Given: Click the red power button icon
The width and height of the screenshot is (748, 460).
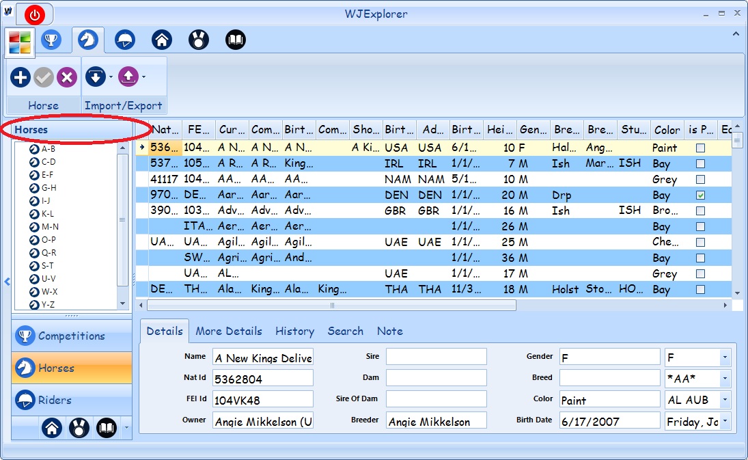Looking at the screenshot, I should coord(35,14).
